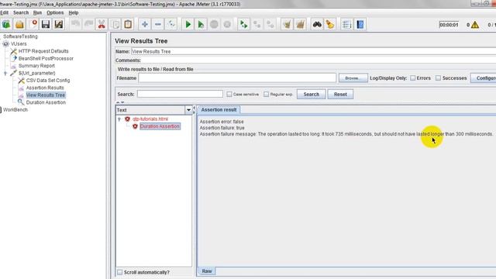Open the Run menu

pyautogui.click(x=37, y=12)
